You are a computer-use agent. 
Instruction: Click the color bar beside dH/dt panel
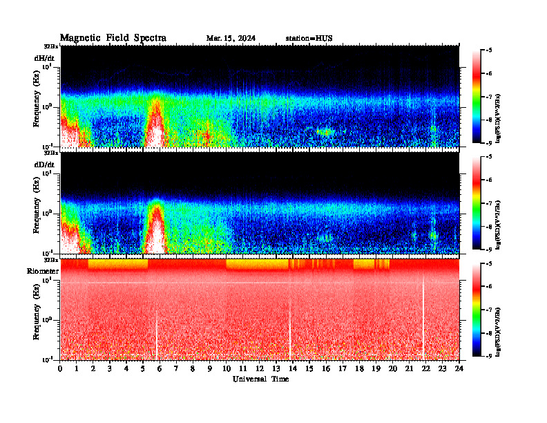point(476,97)
